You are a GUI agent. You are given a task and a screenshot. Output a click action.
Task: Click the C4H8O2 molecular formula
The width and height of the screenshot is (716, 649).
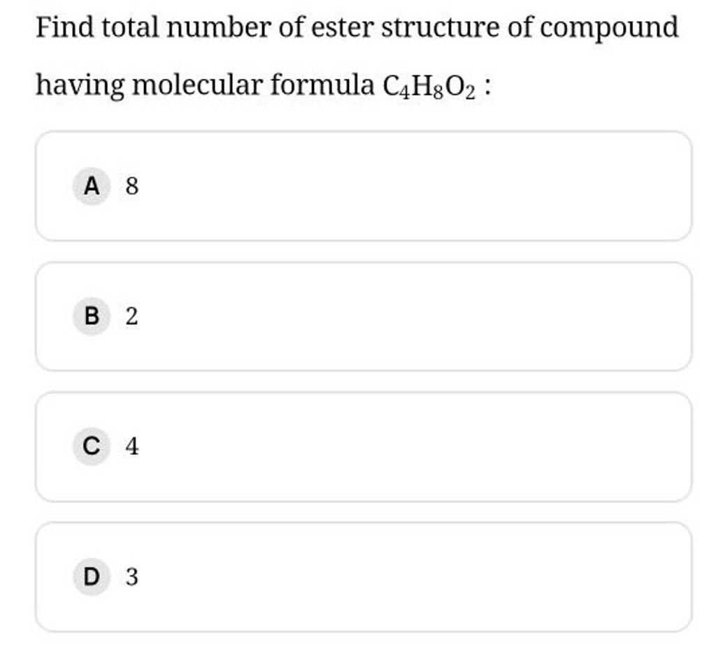point(429,87)
